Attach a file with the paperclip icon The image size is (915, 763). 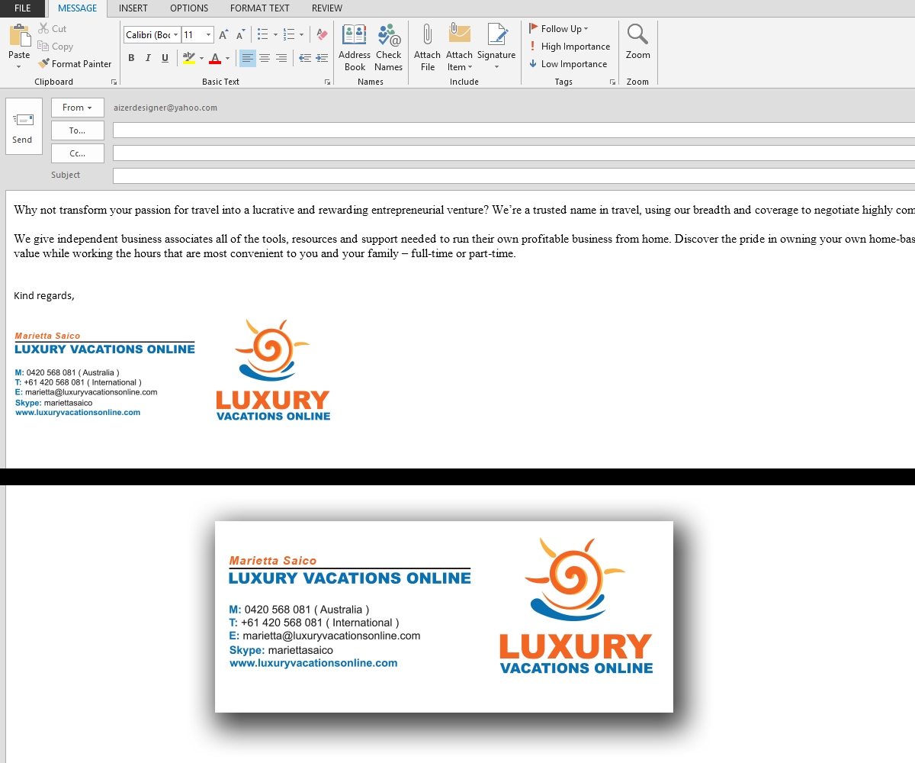(x=428, y=47)
